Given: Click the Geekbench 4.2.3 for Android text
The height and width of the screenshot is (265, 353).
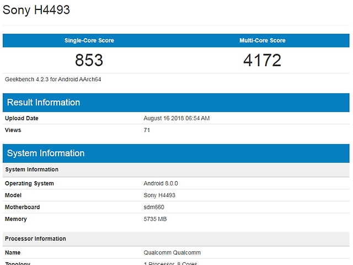Looking at the screenshot, I should [53, 79].
